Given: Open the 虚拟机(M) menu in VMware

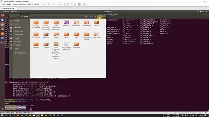Looking at the screenshot, I should [22, 4].
